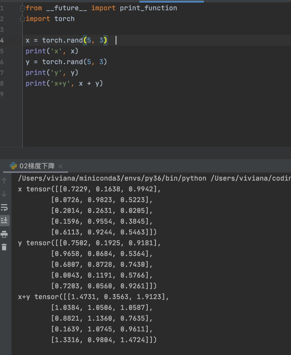This screenshot has height=355, width=291.
Task: Collapse the import block at line 1
Action: coord(22,8)
